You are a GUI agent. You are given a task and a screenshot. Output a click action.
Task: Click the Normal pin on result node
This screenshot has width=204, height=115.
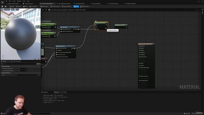pyautogui.click(x=139, y=63)
